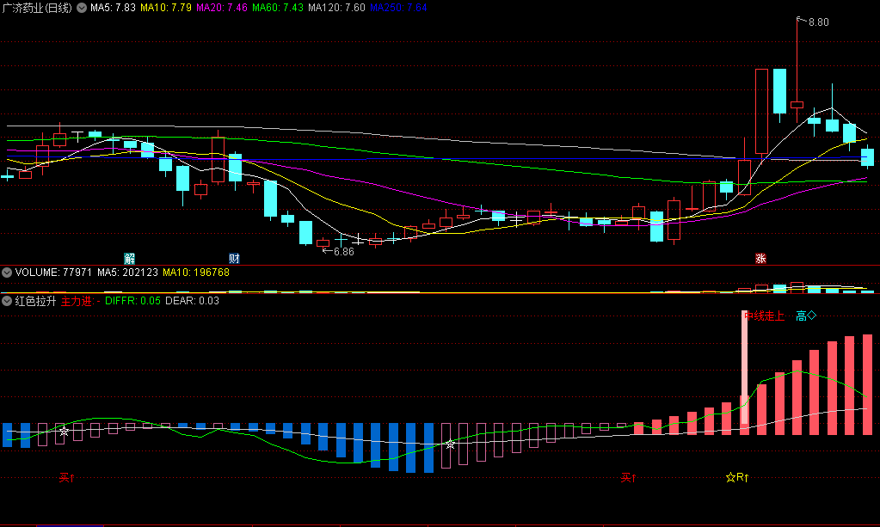Image resolution: width=880 pixels, height=527 pixels.
Task: Click the large red limit-up candlestick
Action: (761, 112)
